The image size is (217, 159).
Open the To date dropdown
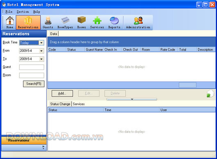pyautogui.click(x=41, y=59)
